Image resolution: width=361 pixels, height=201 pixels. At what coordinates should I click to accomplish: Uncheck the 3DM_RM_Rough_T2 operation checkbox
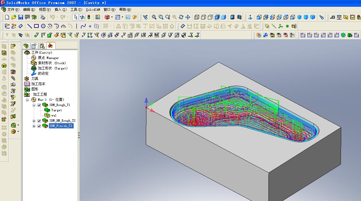(39, 121)
